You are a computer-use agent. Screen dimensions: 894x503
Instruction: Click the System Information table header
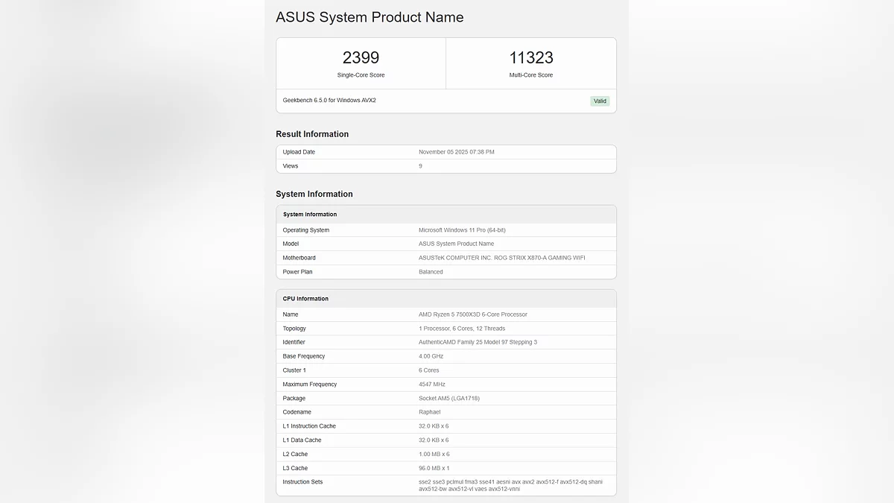tap(310, 215)
